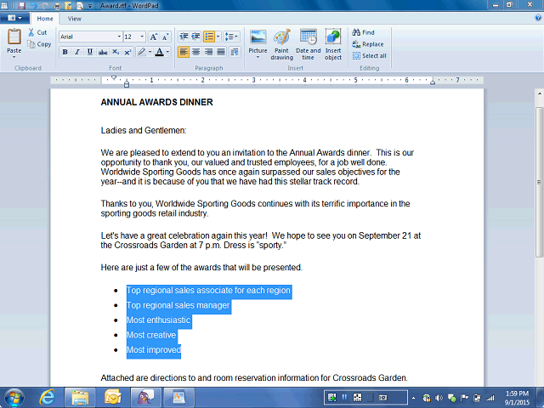
Task: Apply subscript formatting
Action: [116, 52]
